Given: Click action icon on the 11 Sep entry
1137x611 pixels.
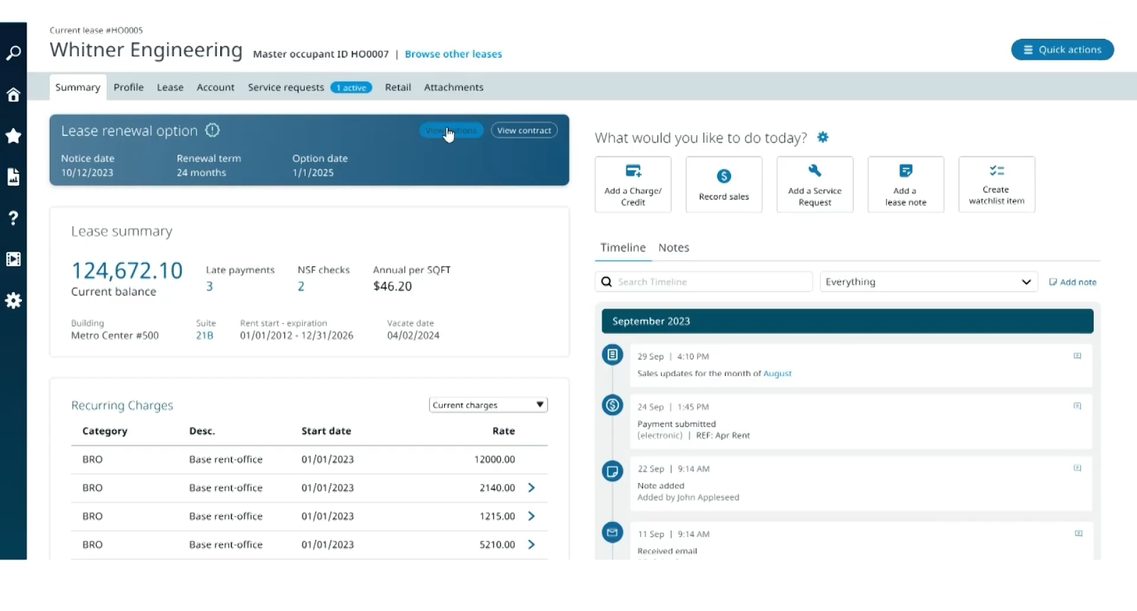Looking at the screenshot, I should [1078, 534].
